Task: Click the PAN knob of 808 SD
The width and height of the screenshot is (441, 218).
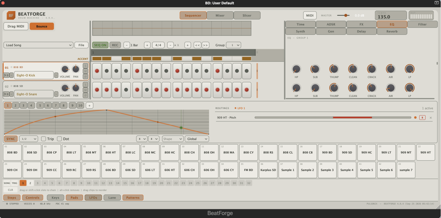Action: pyautogui.click(x=76, y=88)
